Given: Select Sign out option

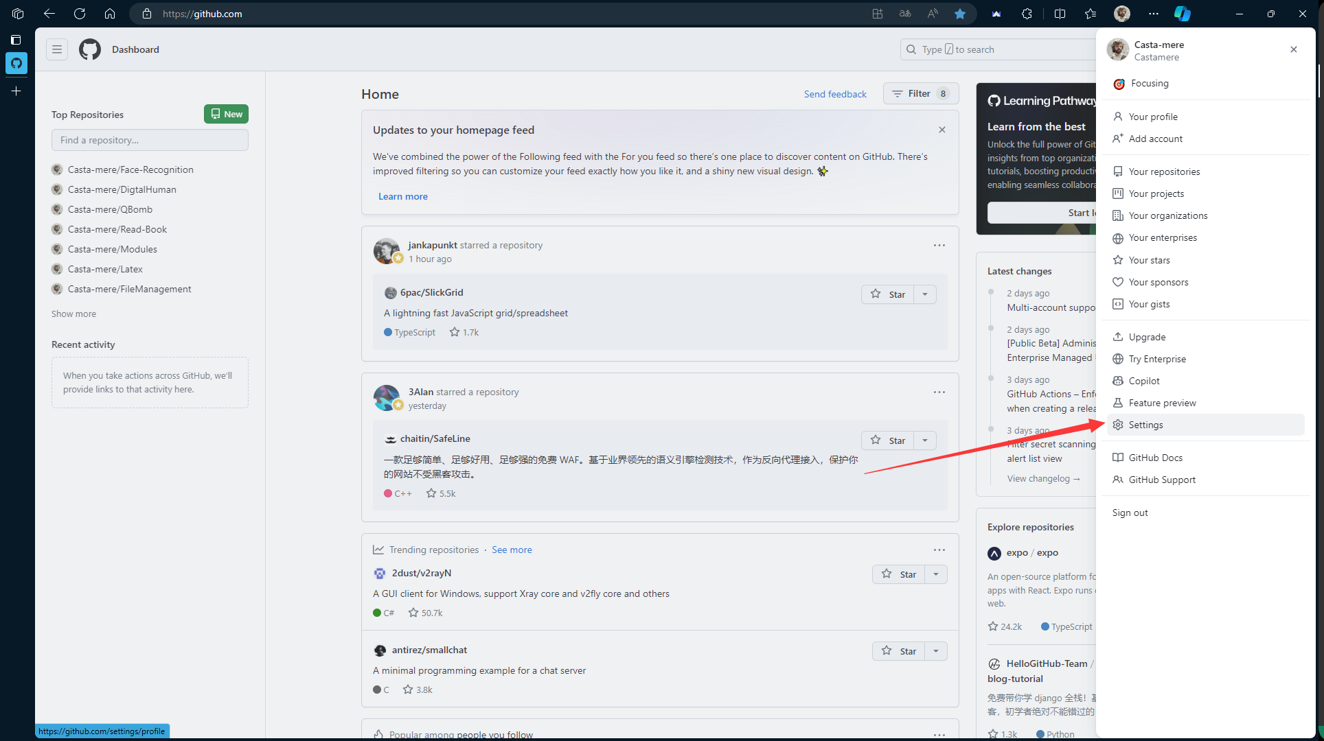Looking at the screenshot, I should click(x=1130, y=512).
